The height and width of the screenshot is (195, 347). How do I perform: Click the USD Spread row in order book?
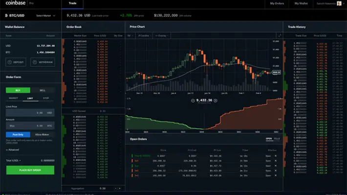pos(93,111)
